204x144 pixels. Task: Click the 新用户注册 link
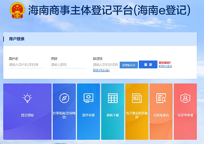165,66
